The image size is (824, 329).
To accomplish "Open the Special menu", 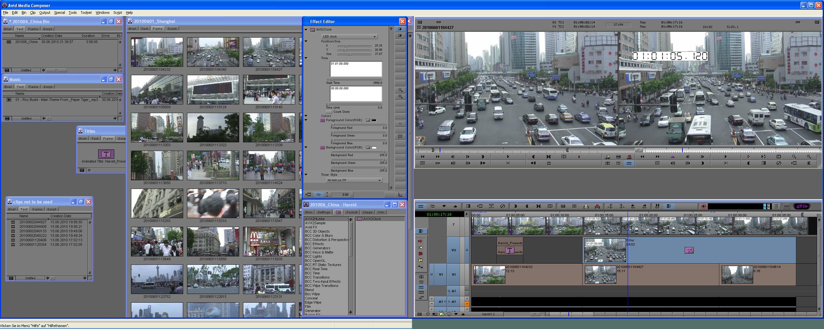I will (x=59, y=13).
